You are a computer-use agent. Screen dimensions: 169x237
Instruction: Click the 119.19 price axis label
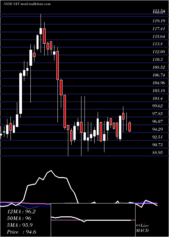coord(159,21)
